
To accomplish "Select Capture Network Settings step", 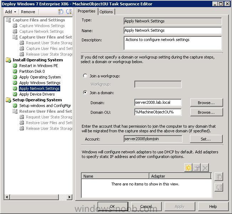I will pyautogui.click(x=41, y=31).
